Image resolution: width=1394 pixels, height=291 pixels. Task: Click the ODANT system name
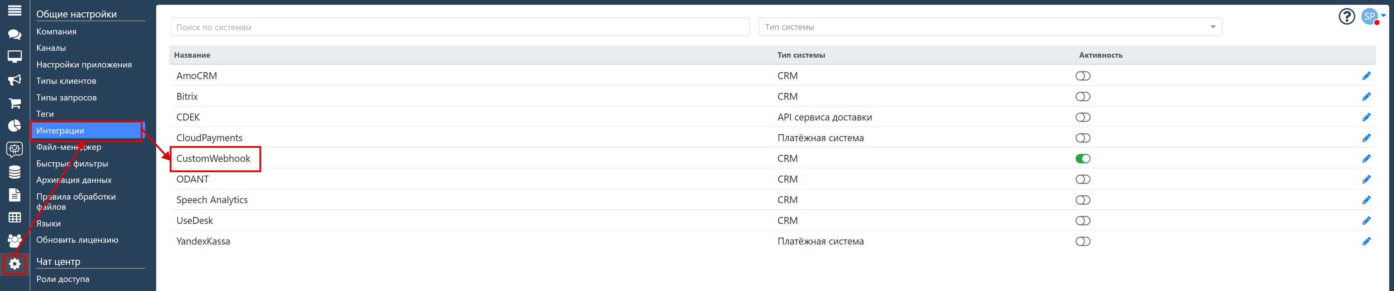[x=193, y=179]
